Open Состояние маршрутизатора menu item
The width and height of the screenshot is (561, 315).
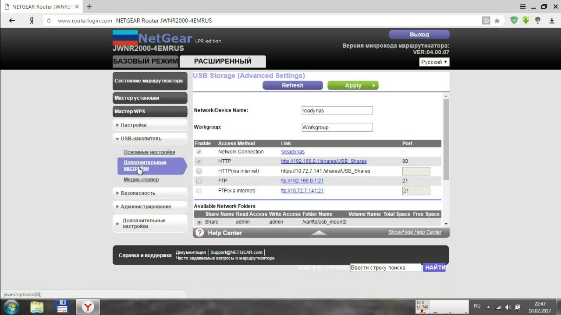point(150,81)
